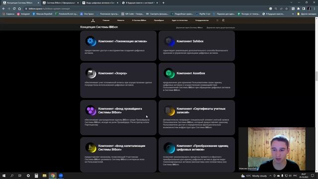The width and height of the screenshot is (318, 179).
Task: Click the Сертификаты учетных записей icon
Action: pos(169,110)
